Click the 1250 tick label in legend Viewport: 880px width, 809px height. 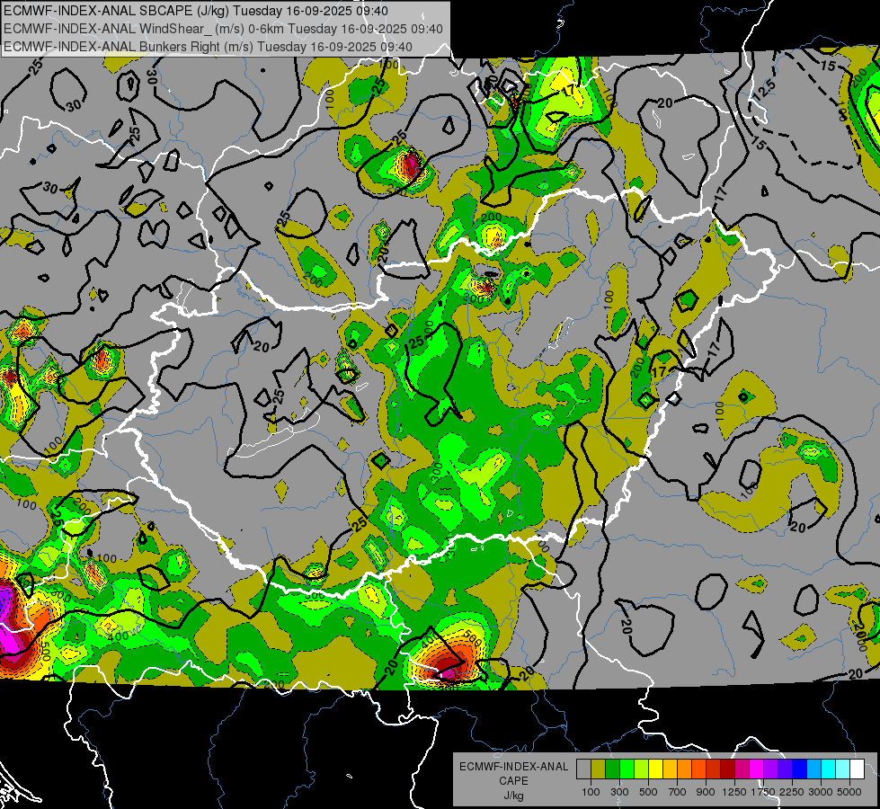pyautogui.click(x=734, y=792)
